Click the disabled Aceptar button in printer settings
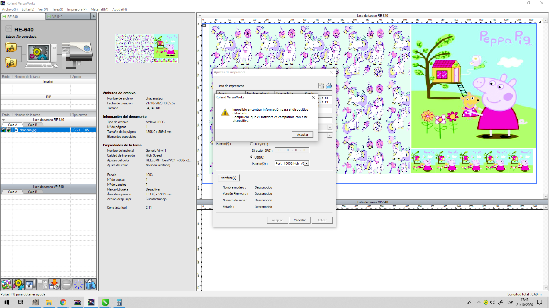The image size is (549, 308). point(277,220)
